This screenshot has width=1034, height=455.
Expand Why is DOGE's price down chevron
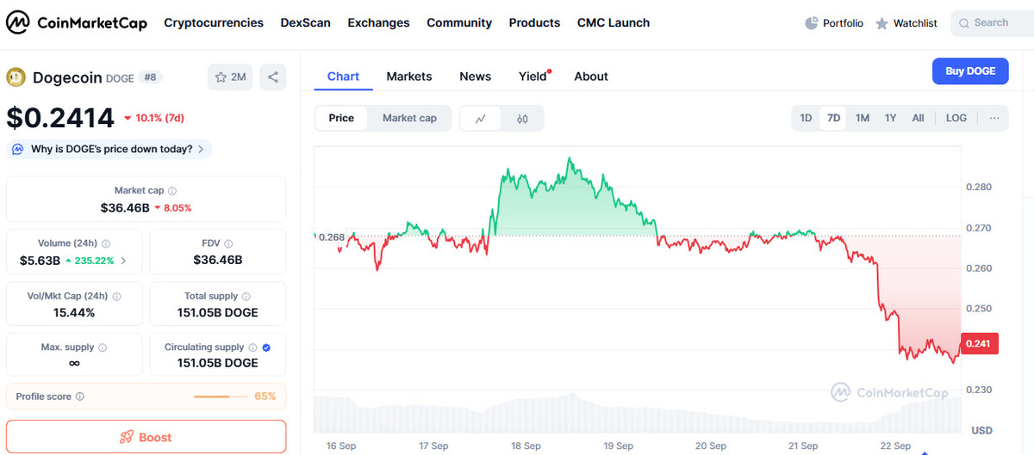click(201, 149)
